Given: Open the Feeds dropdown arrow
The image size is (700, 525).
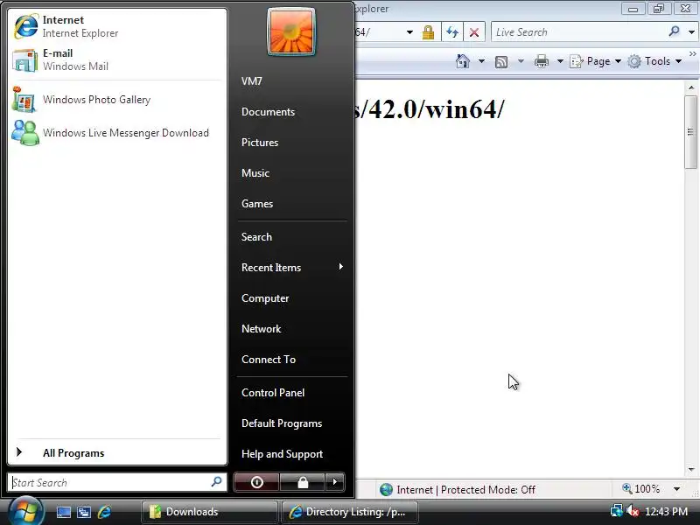Looking at the screenshot, I should pyautogui.click(x=521, y=61).
